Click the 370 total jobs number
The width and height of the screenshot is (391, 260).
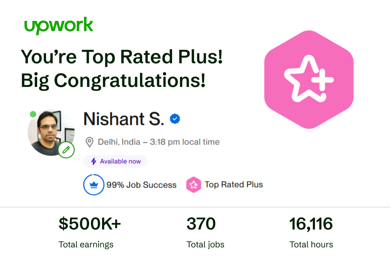201,224
